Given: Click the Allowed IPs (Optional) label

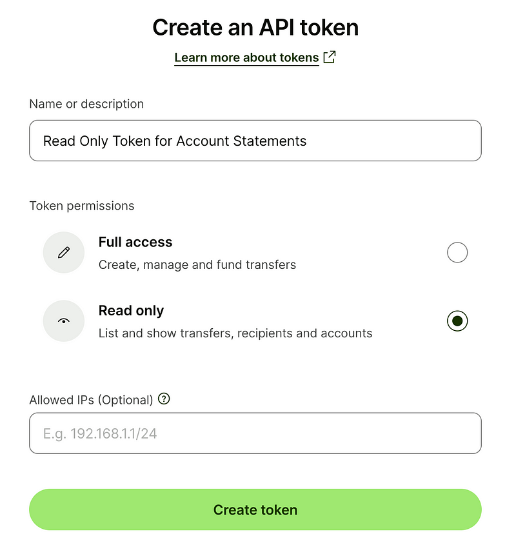Looking at the screenshot, I should (91, 400).
